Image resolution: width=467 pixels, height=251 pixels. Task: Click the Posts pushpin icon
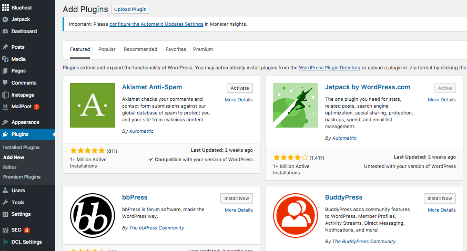5,47
